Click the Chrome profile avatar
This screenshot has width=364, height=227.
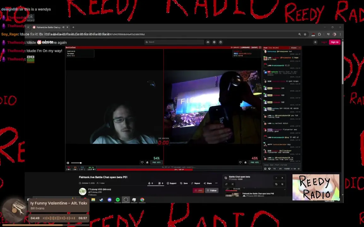(x=334, y=34)
